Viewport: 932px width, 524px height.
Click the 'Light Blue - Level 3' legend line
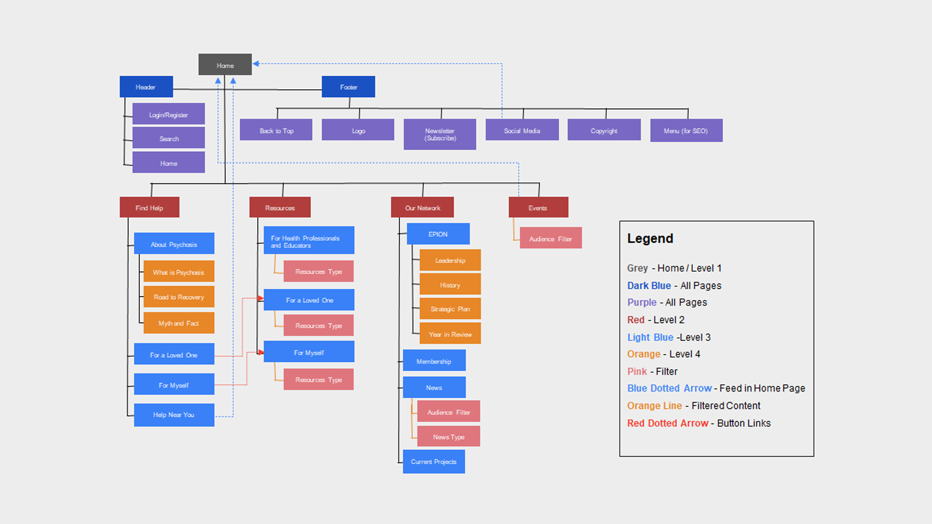click(x=669, y=337)
